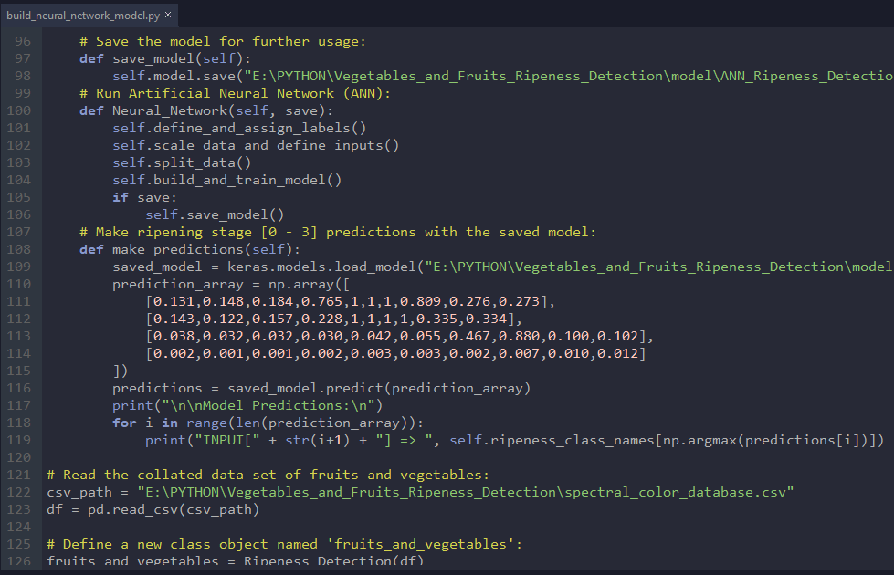This screenshot has height=575, width=894.
Task: Click the for loop keyword on line 118
Action: pos(125,422)
